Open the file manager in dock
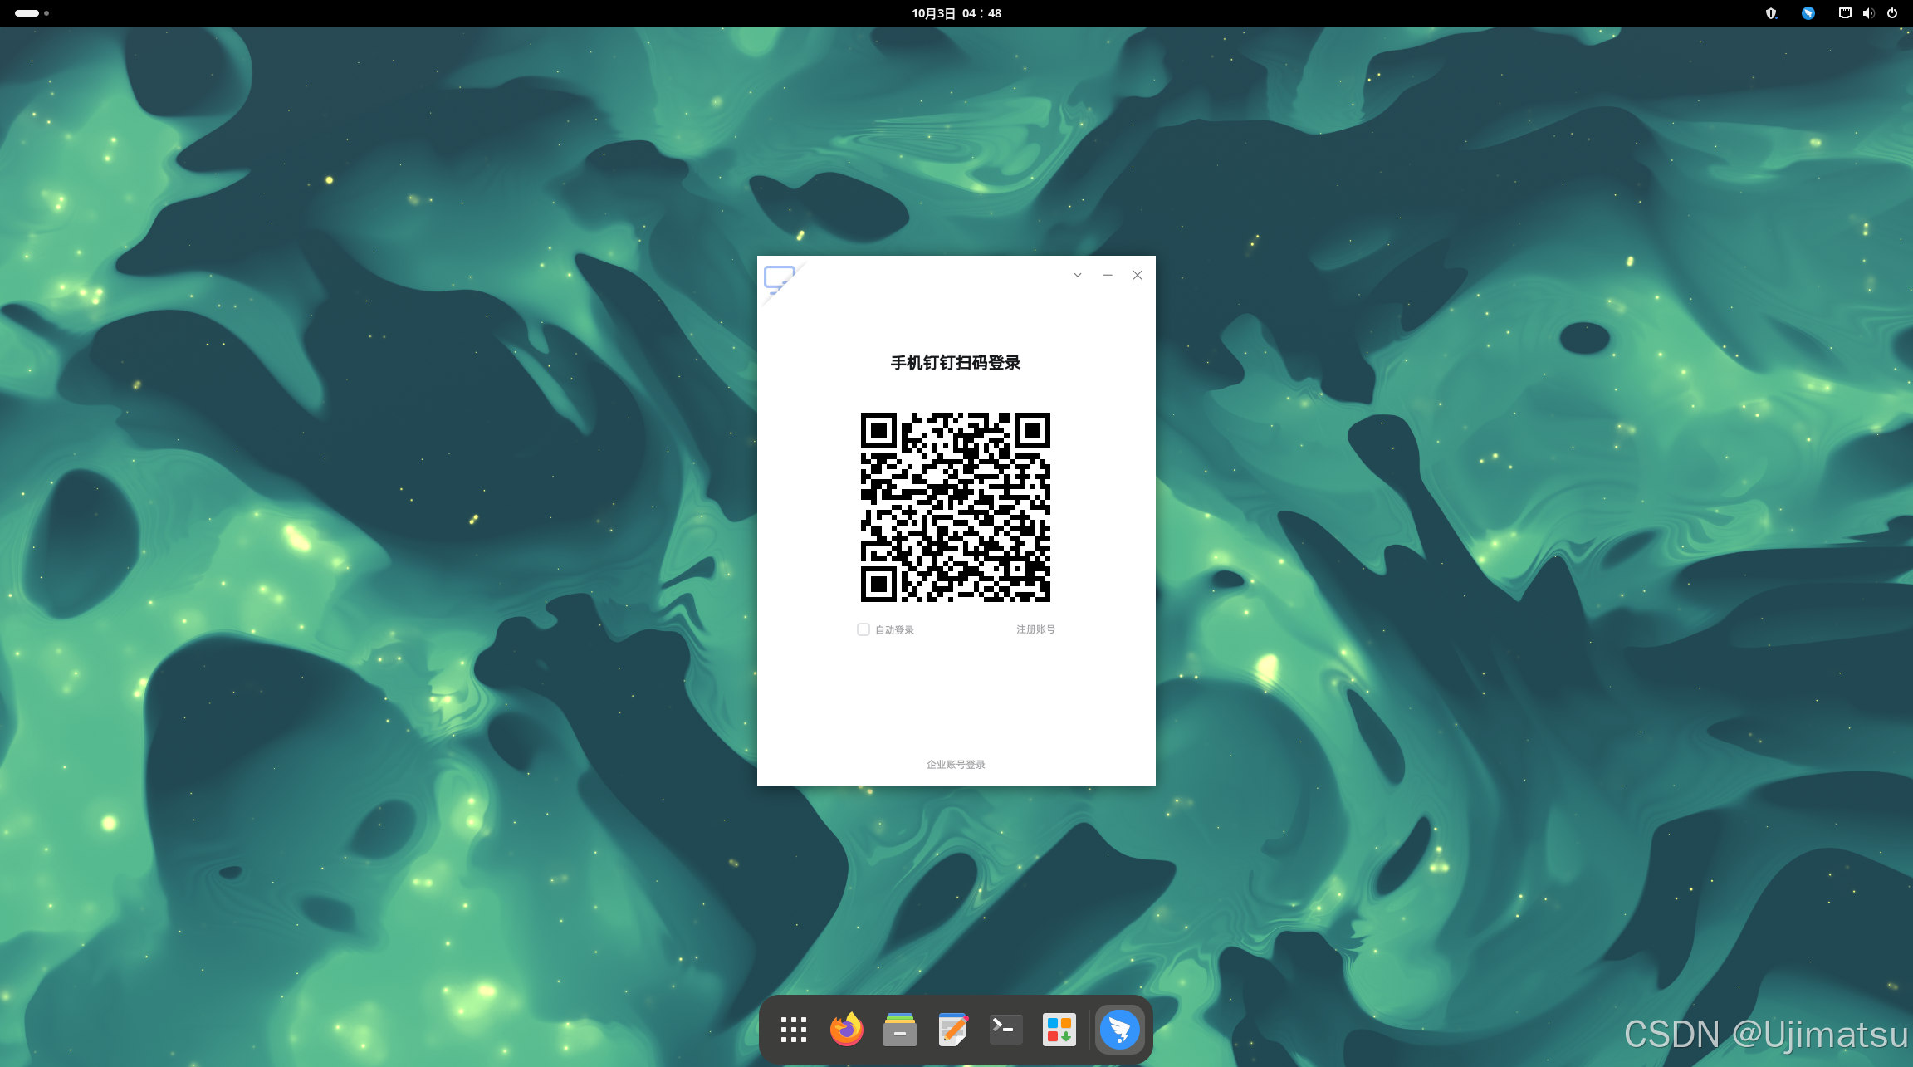This screenshot has width=1913, height=1067. click(x=899, y=1030)
